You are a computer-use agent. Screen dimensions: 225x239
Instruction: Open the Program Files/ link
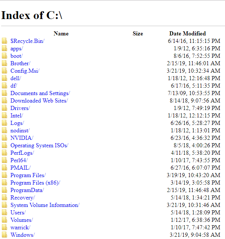click(28, 175)
